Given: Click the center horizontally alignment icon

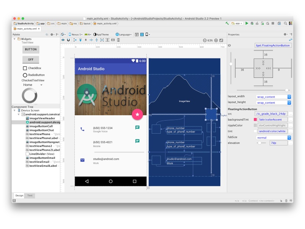Looking at the screenshot, I should click(x=91, y=40).
